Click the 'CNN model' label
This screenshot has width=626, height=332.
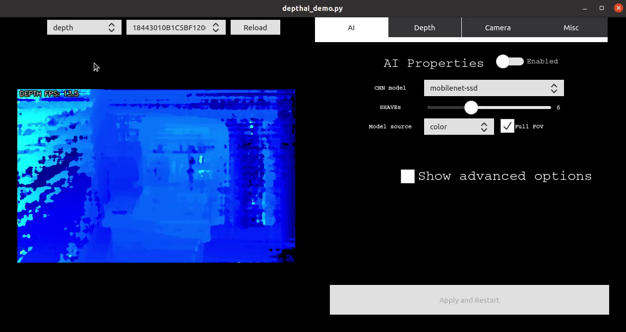pyautogui.click(x=390, y=88)
